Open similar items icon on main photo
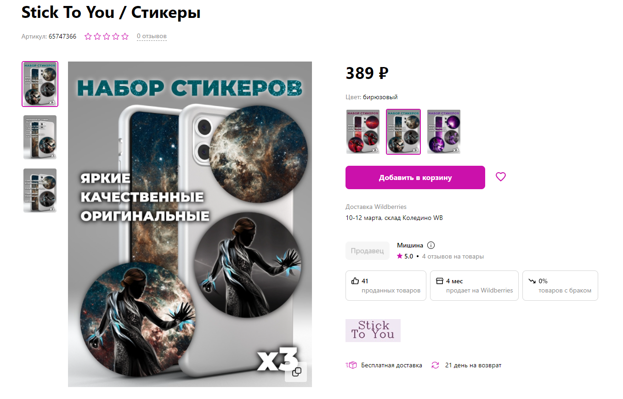Image resolution: width=623 pixels, height=399 pixels. [297, 371]
